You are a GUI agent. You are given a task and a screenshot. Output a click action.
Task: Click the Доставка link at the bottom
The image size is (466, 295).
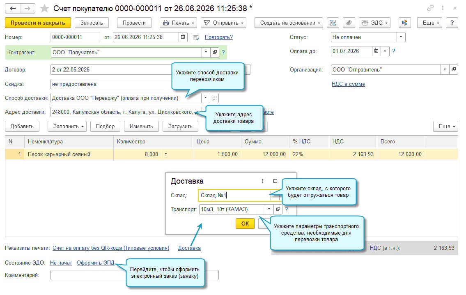click(189, 248)
